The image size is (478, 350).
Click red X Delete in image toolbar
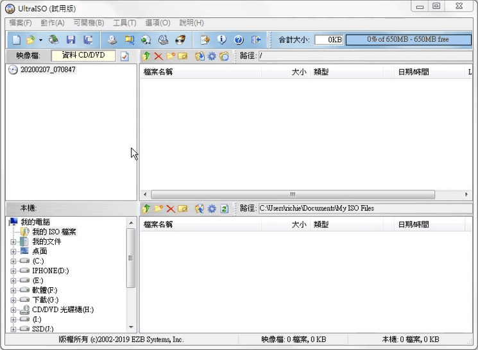158,56
